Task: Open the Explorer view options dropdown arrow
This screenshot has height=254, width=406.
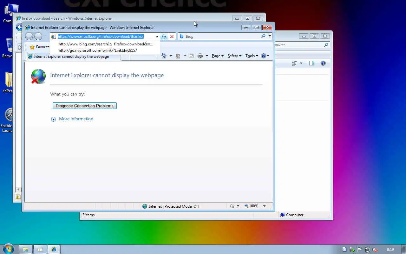Action: coord(301,63)
